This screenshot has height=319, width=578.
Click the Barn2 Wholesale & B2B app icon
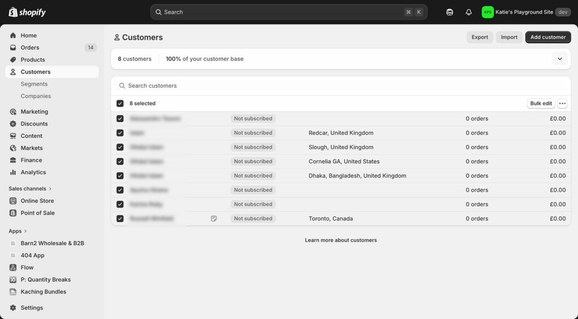click(x=13, y=243)
